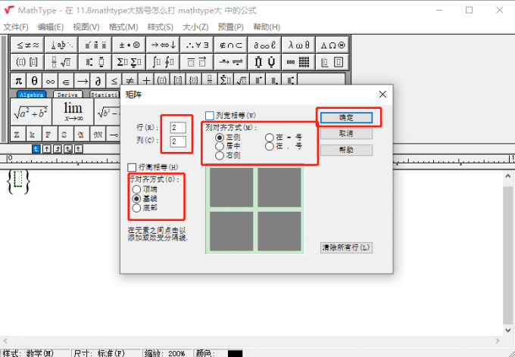The height and width of the screenshot is (357, 515).
Task: Open the logical symbols palette (∴∀∃)
Action: pos(197,45)
